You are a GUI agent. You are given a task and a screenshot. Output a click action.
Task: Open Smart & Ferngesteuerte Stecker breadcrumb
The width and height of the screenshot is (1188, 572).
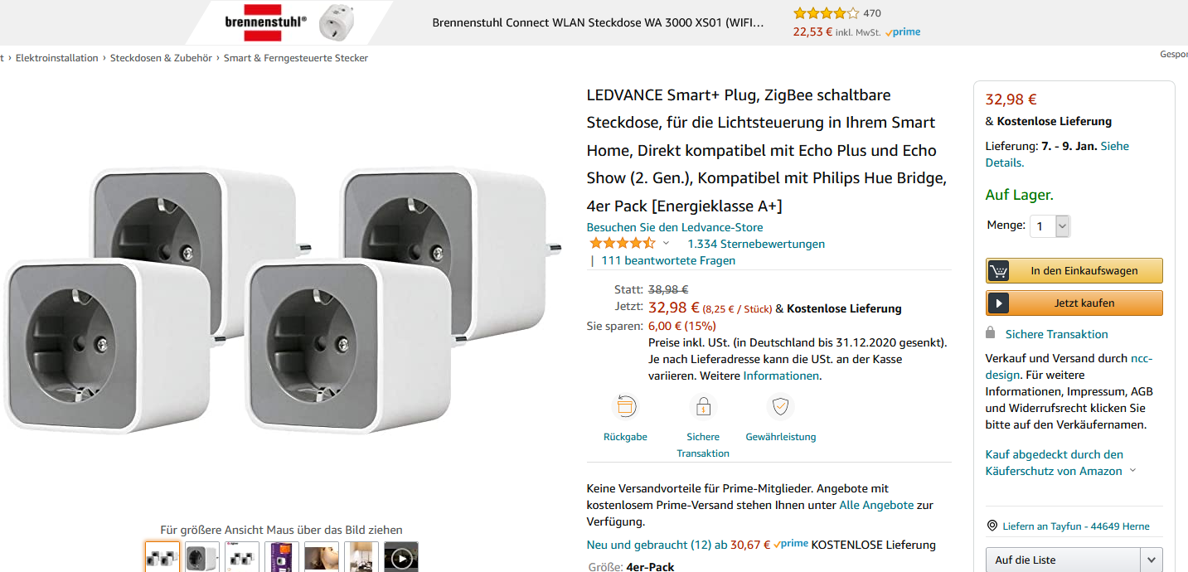296,58
